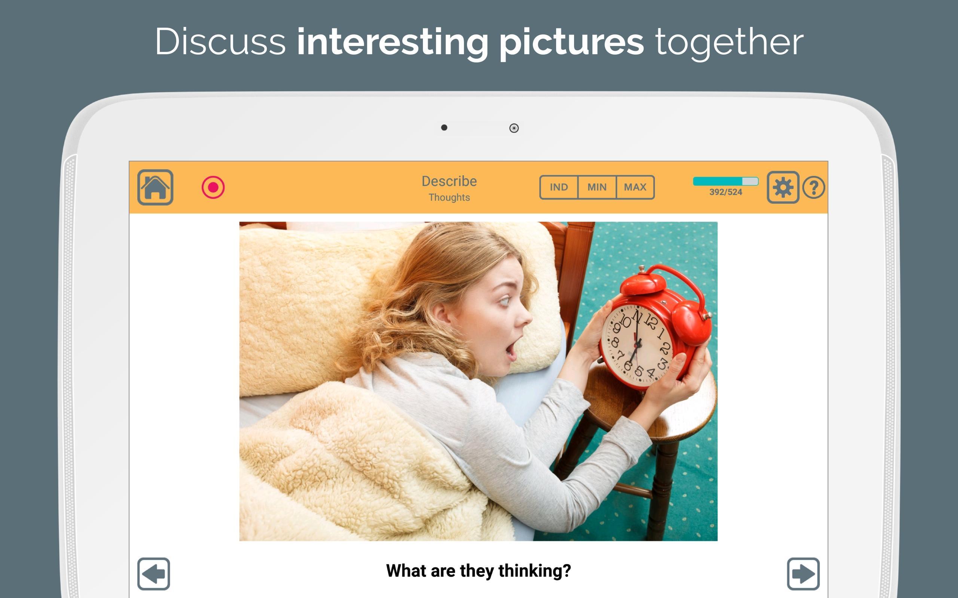The image size is (958, 598).
Task: Advance to next picture with right arrow
Action: (803, 573)
